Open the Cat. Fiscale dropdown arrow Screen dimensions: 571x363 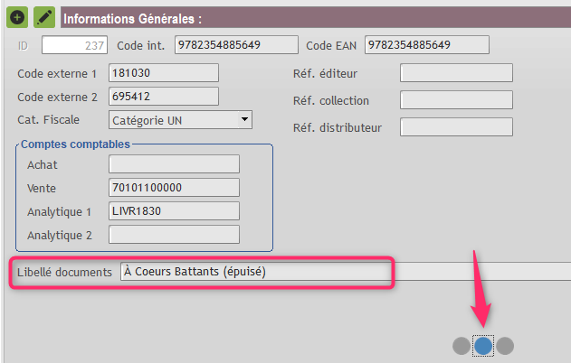[244, 119]
